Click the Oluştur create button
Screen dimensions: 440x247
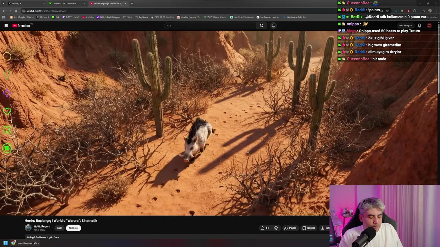tap(406, 25)
